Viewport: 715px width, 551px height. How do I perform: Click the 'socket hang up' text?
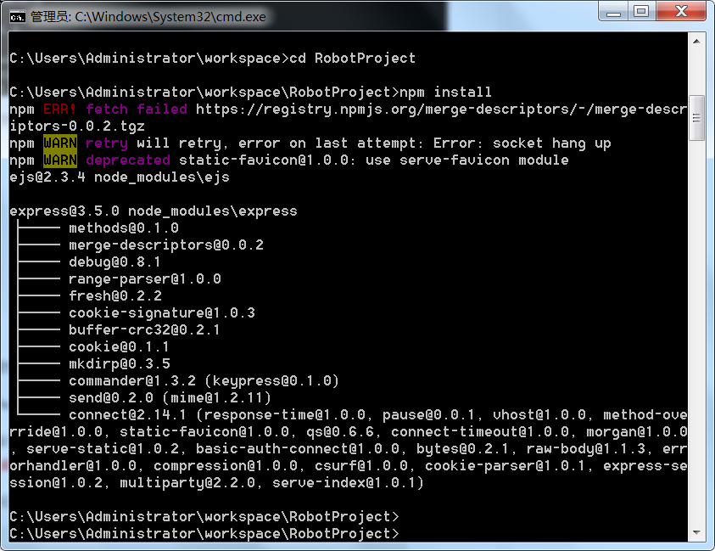point(552,143)
